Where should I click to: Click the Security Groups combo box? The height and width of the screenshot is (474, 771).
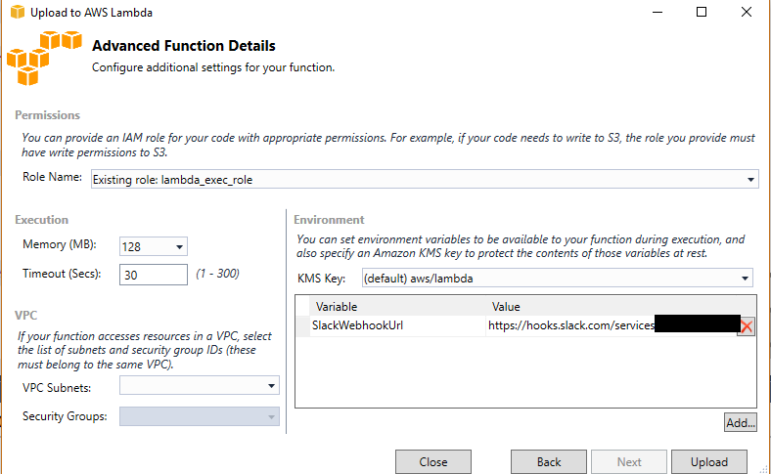tap(200, 416)
